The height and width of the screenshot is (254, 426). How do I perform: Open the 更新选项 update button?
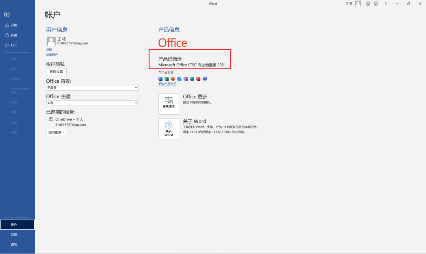click(168, 104)
